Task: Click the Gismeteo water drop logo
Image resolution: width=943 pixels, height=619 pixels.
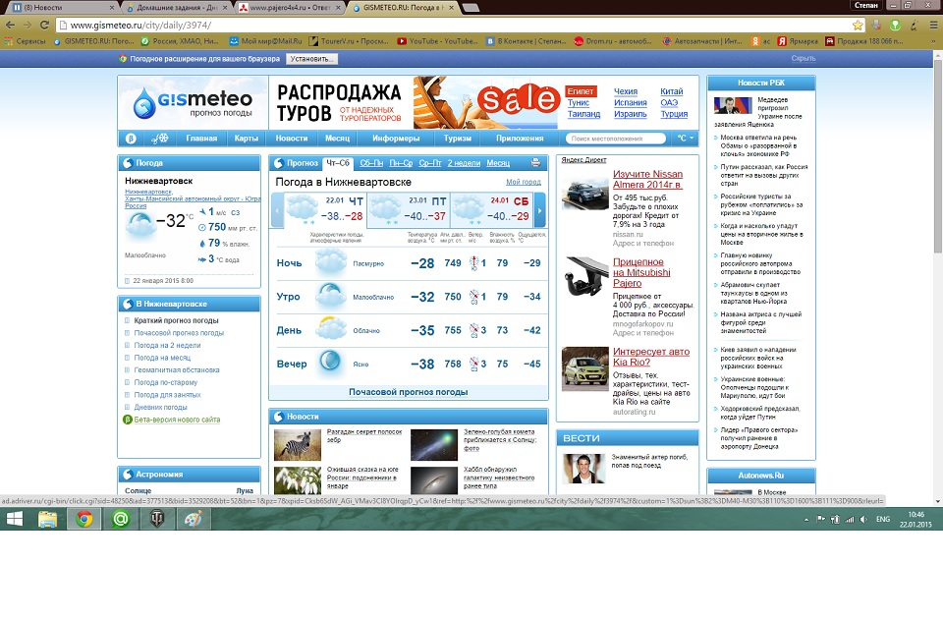Action: (145, 101)
